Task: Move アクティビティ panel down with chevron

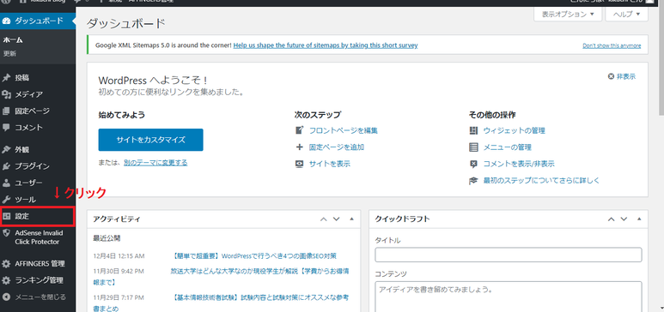Action: click(x=336, y=219)
